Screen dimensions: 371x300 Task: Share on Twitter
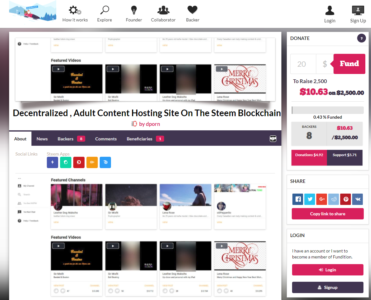[310, 199]
